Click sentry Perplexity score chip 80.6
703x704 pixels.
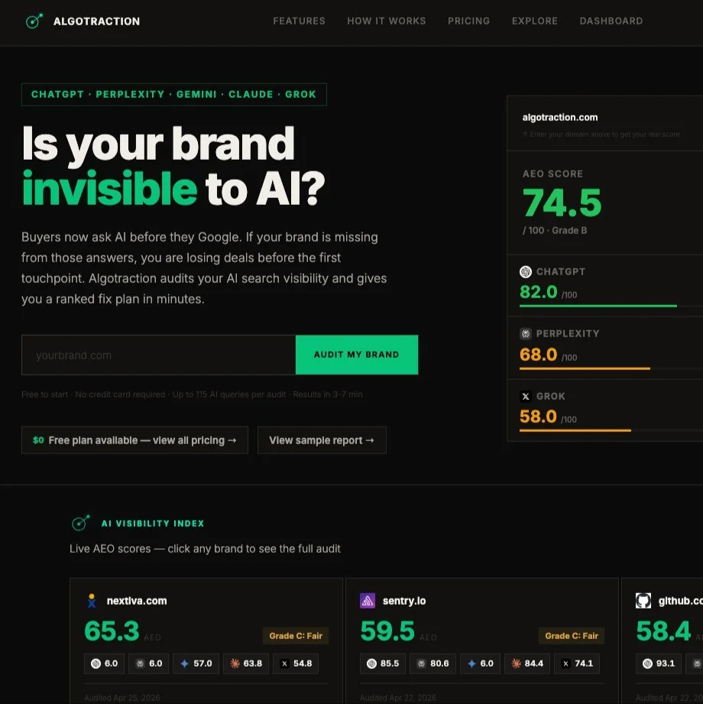(x=432, y=663)
